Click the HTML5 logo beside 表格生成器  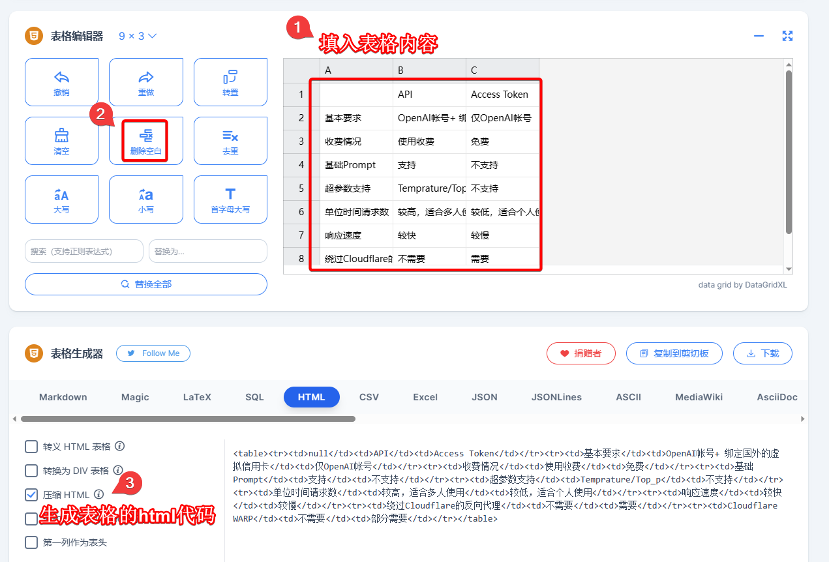(34, 353)
